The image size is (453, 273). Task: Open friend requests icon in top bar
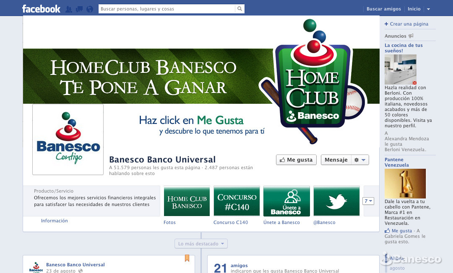[69, 9]
